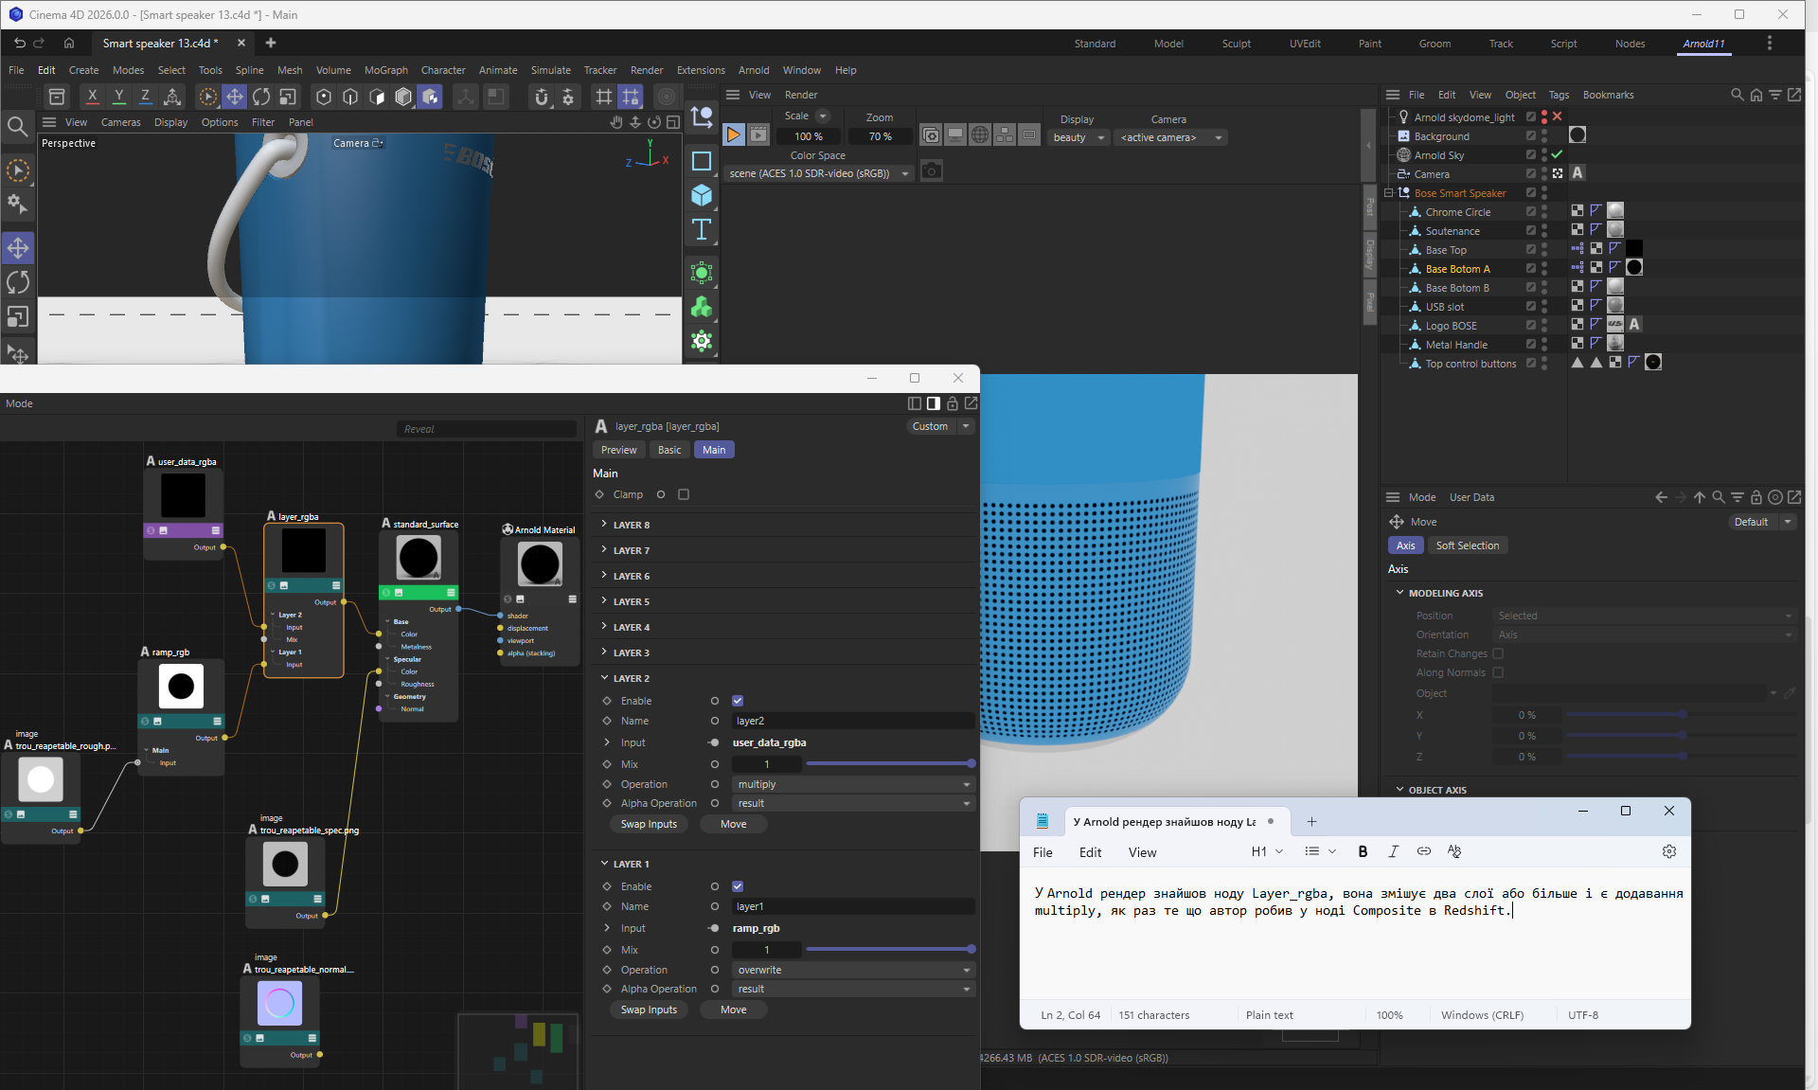Toggle the Clamp checkbox
The image size is (1818, 1090).
click(x=684, y=494)
